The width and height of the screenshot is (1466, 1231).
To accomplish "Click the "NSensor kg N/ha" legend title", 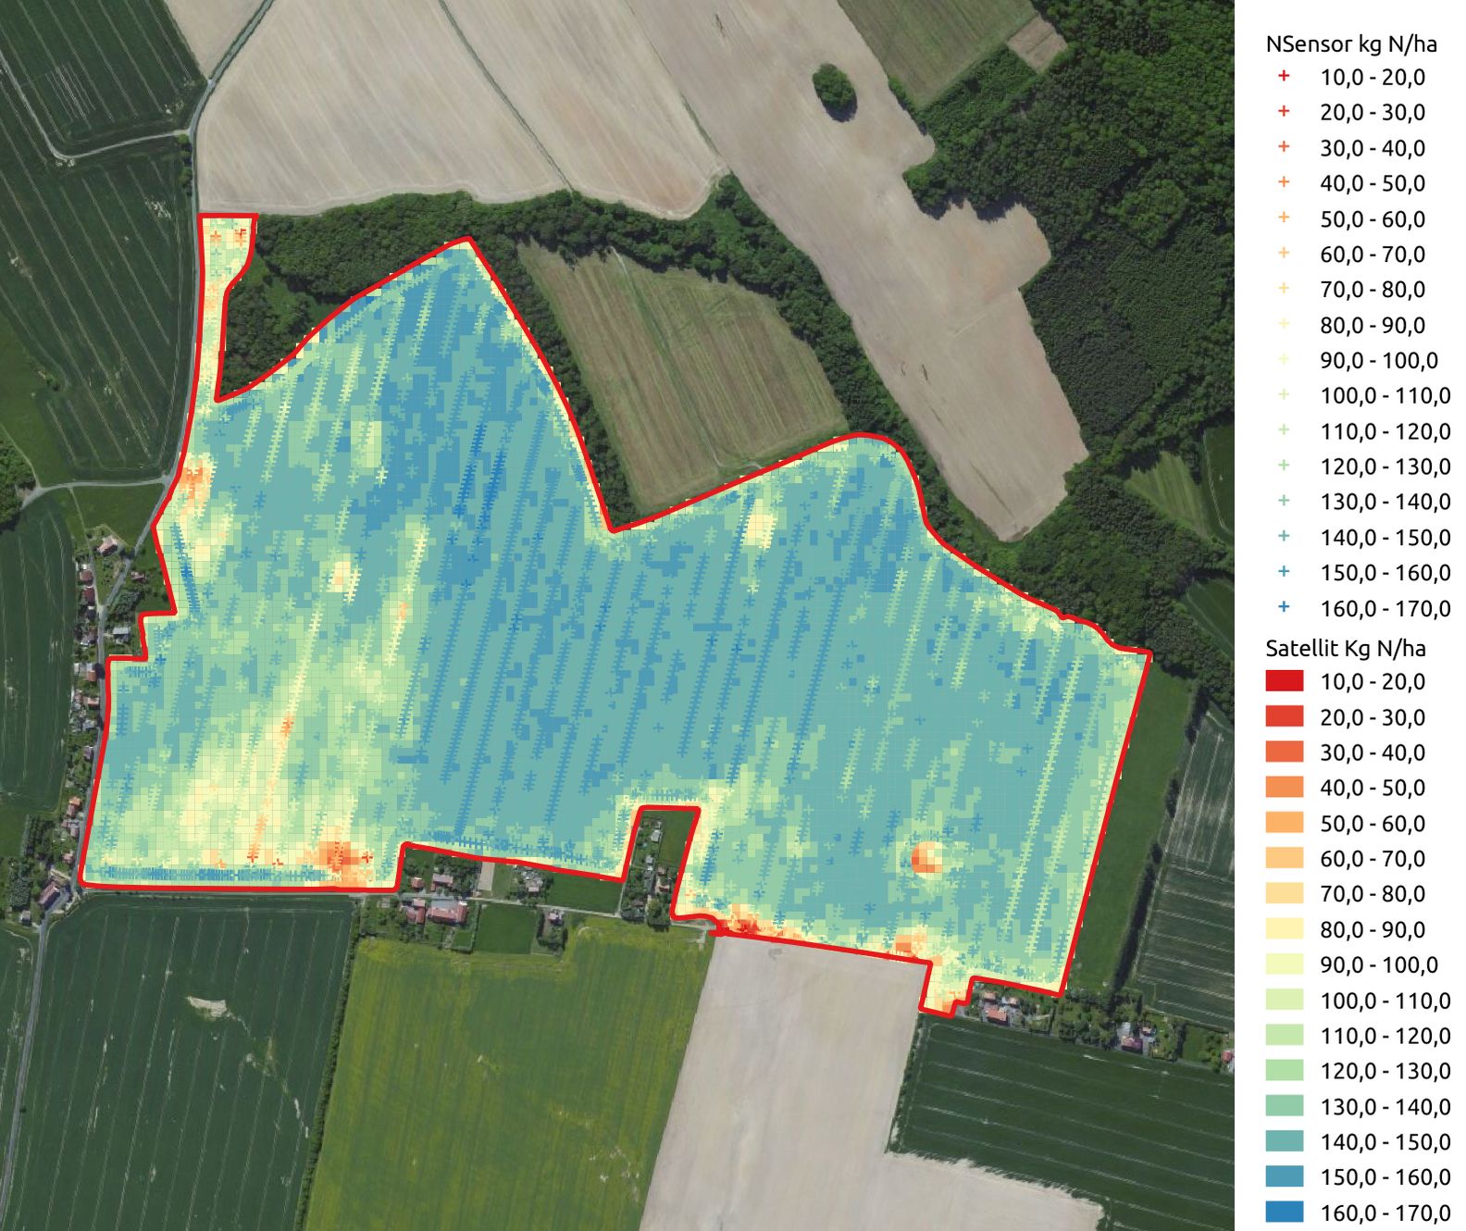I will (x=1350, y=44).
